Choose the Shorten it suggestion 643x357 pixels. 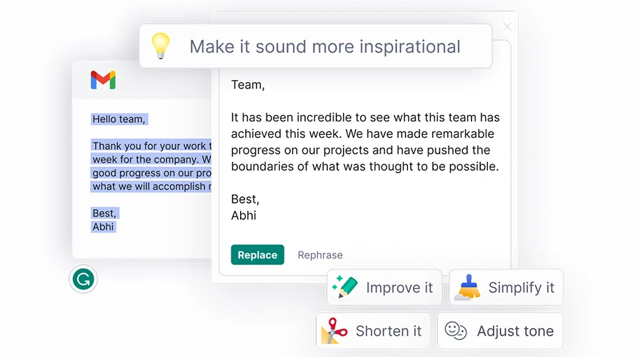pyautogui.click(x=374, y=331)
